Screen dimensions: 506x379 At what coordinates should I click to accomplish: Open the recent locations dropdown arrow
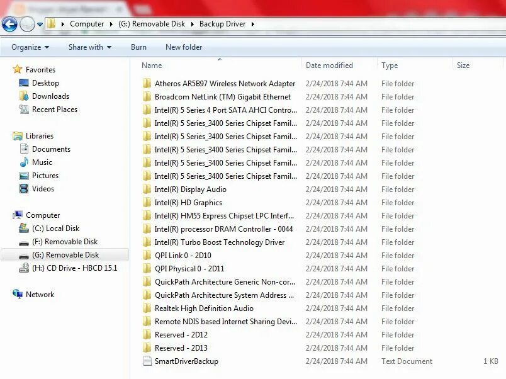click(40, 24)
